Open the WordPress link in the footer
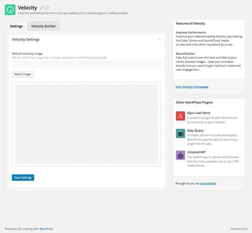Screen dimensions: 252x233 click(46, 229)
